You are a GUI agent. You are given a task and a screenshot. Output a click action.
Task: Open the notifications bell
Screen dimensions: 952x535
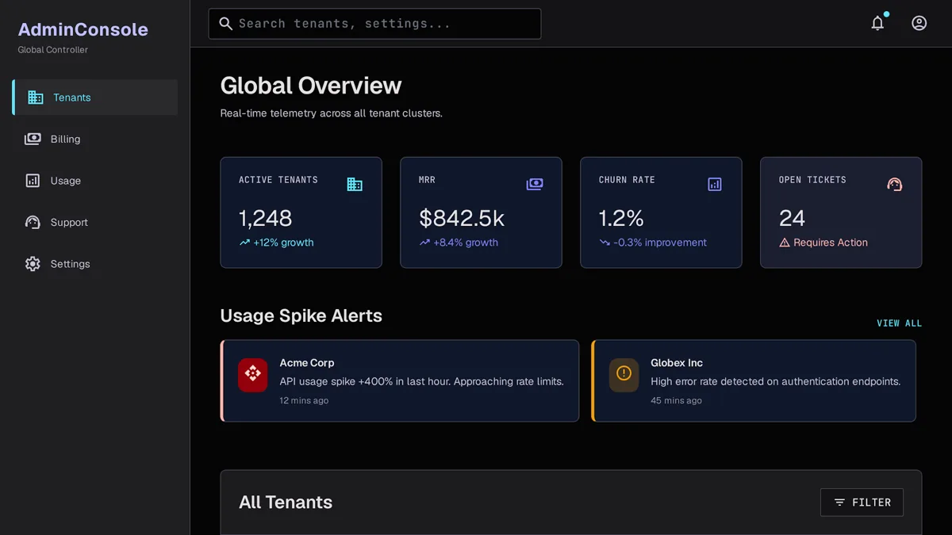click(877, 23)
